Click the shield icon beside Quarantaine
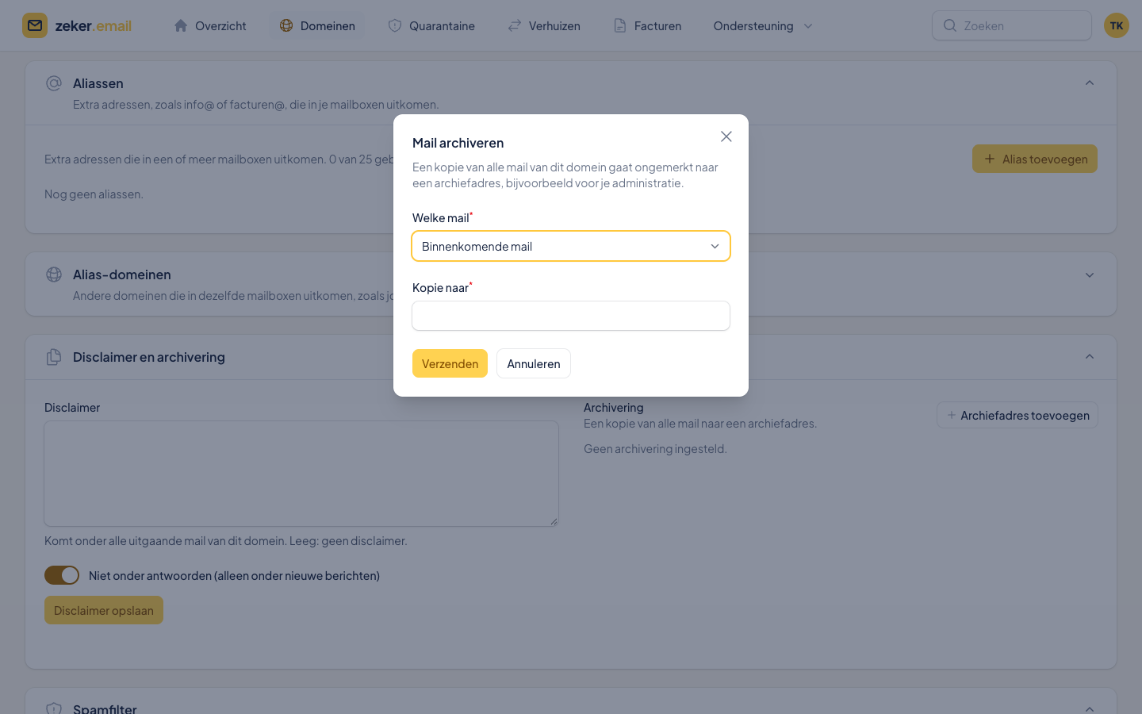Screen dimensions: 1142x714 pos(395,25)
